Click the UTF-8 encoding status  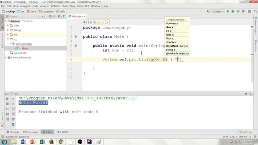point(243,137)
